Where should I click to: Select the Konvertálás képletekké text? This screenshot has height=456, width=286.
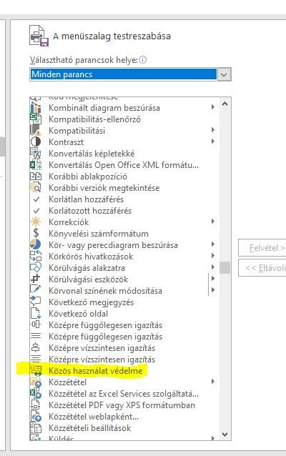[92, 154]
